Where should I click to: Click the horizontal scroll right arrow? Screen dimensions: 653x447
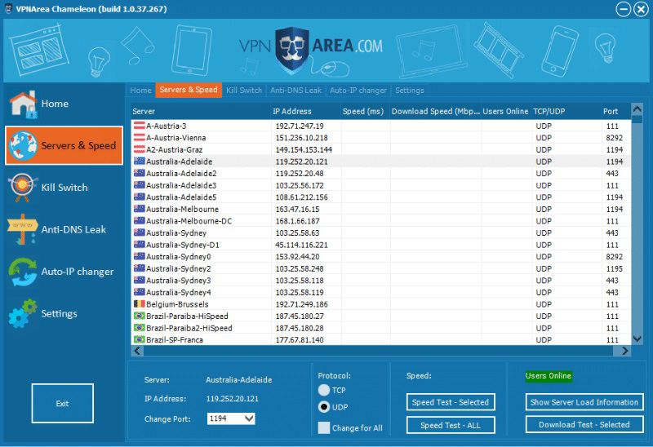[x=624, y=351]
